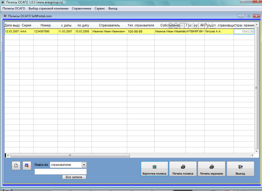This screenshot has width=262, height=191.
Task: Click the new record blank page icon
Action: [x=16, y=166]
